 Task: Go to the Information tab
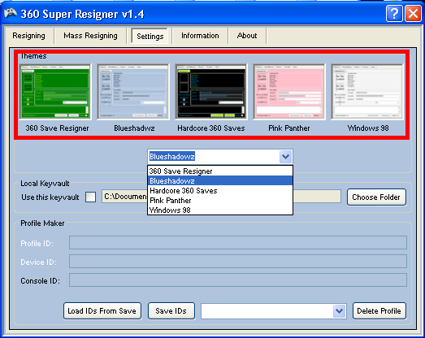[x=200, y=36]
